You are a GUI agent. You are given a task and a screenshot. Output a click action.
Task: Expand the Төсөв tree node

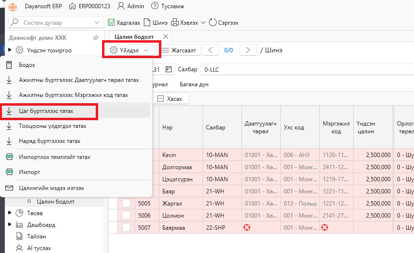click(x=10, y=213)
